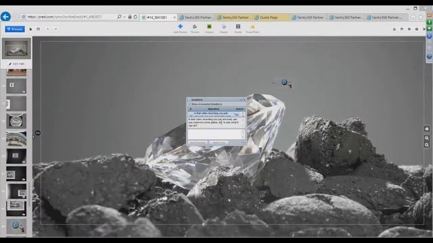Click the Prezi settings gear icon

click(x=409, y=29)
